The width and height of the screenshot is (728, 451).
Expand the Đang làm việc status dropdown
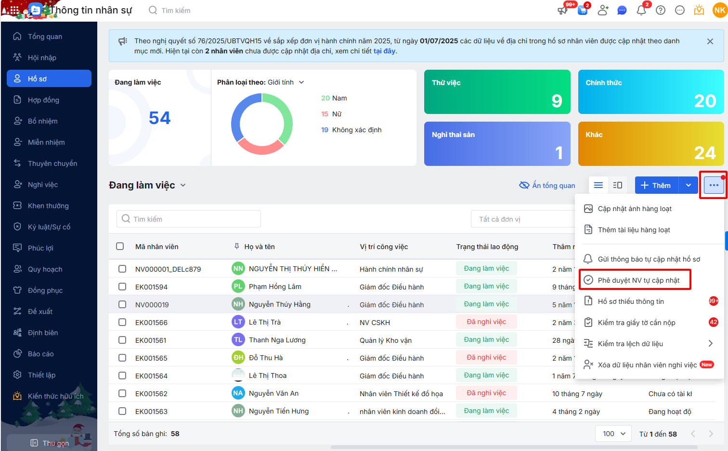click(x=183, y=185)
